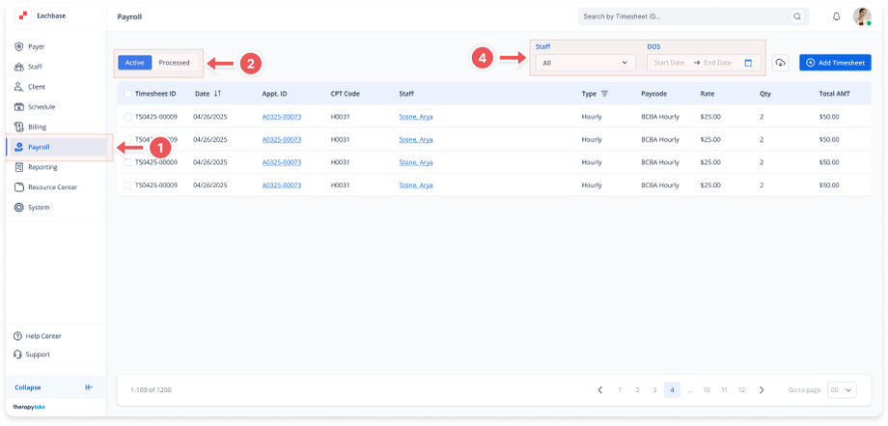Check the last timesheet row checkbox

(127, 185)
